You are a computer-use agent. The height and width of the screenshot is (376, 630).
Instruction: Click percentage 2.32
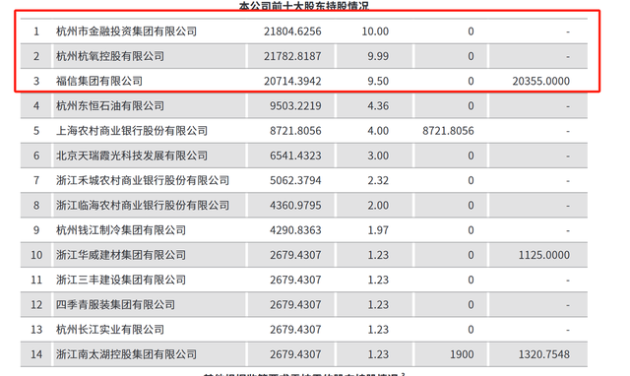(378, 181)
